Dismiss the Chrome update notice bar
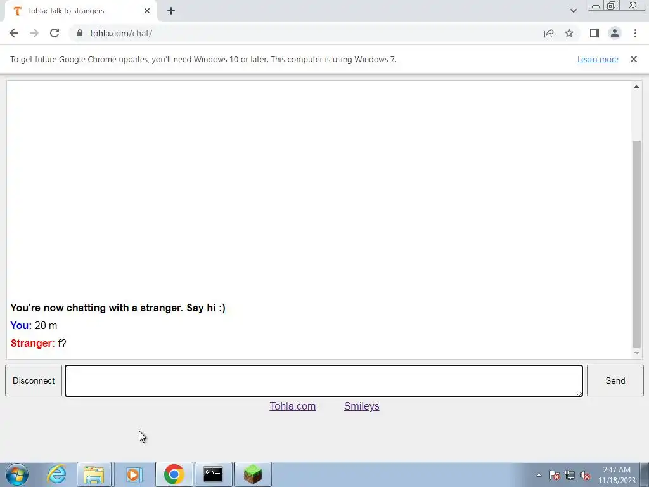 tap(633, 59)
